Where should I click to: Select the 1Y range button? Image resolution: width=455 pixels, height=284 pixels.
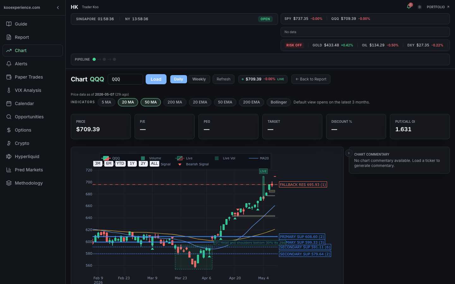click(x=132, y=163)
